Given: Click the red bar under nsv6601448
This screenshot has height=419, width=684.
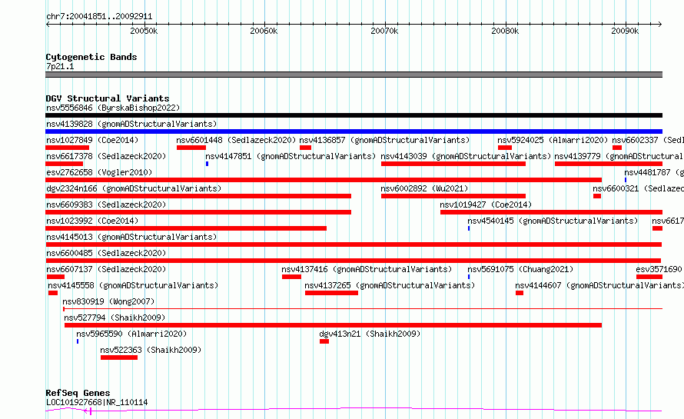Looking at the screenshot, I should point(191,148).
